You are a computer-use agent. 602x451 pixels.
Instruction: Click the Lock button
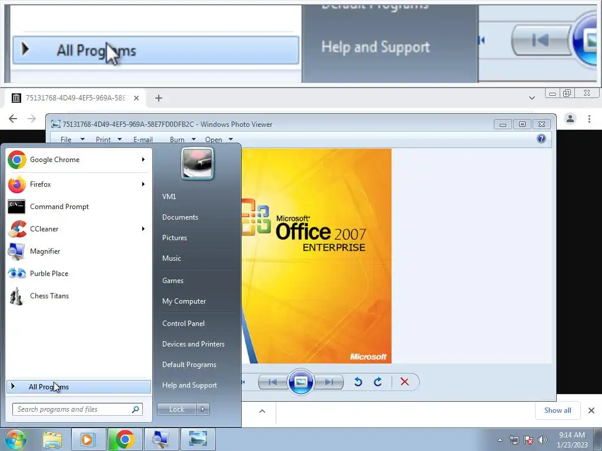point(176,409)
